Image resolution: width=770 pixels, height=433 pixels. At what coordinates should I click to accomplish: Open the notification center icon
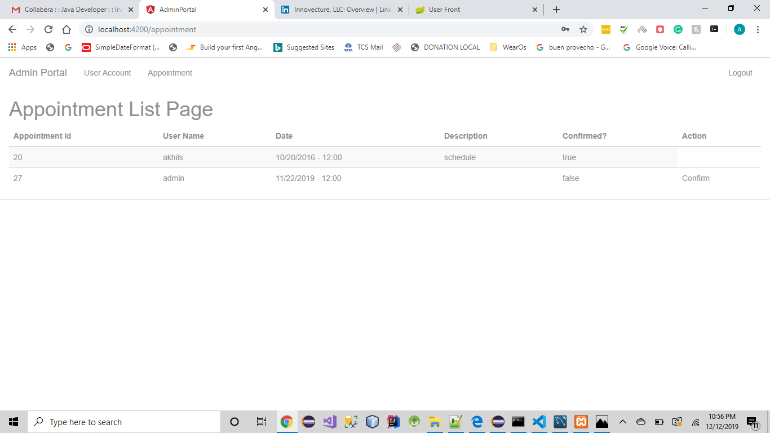pos(753,422)
